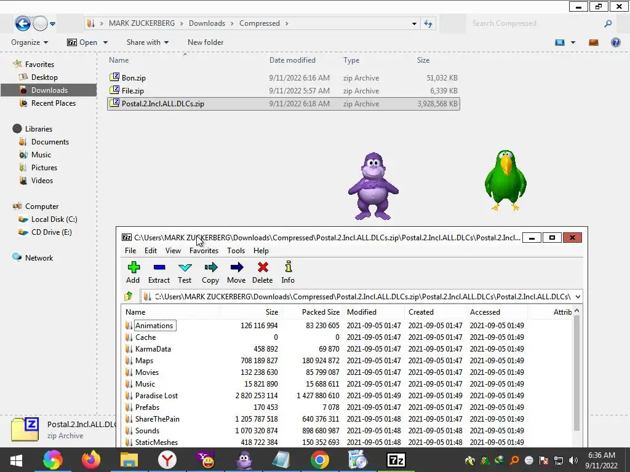The width and height of the screenshot is (630, 472).
Task: Open File Explorer taskbar icon
Action: point(129,460)
